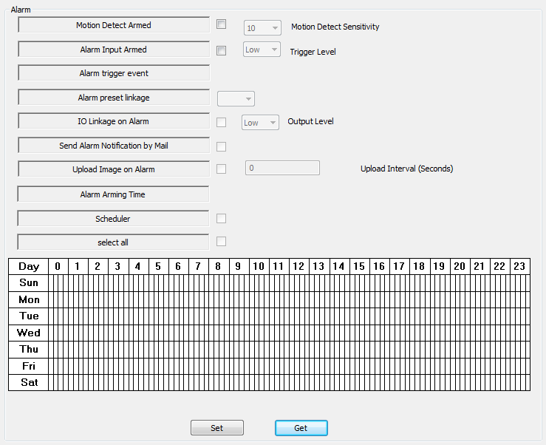This screenshot has height=445, width=546.
Task: Click the Alarm preset linkage label
Action: pyautogui.click(x=114, y=98)
